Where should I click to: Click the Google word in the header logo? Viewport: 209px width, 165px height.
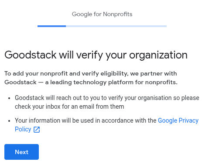82,14
